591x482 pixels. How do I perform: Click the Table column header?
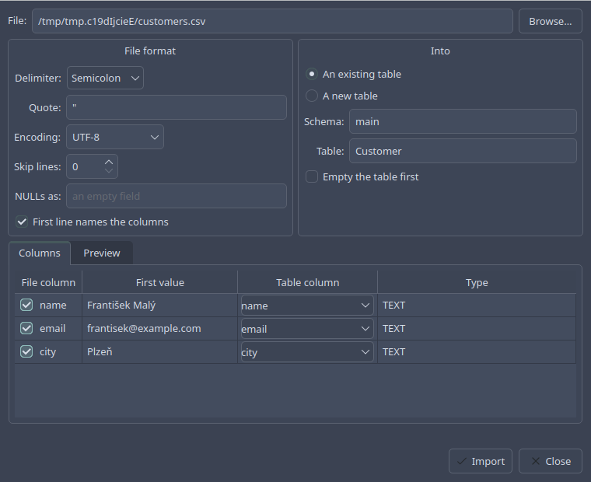[308, 282]
